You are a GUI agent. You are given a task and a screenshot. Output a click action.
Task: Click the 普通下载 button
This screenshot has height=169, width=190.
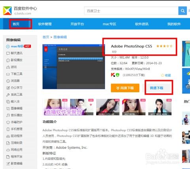tap(157, 88)
